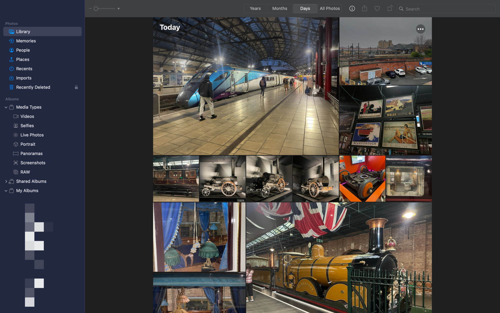Image resolution: width=500 pixels, height=313 pixels.
Task: Expand the Shared Albums group
Action: (6, 181)
